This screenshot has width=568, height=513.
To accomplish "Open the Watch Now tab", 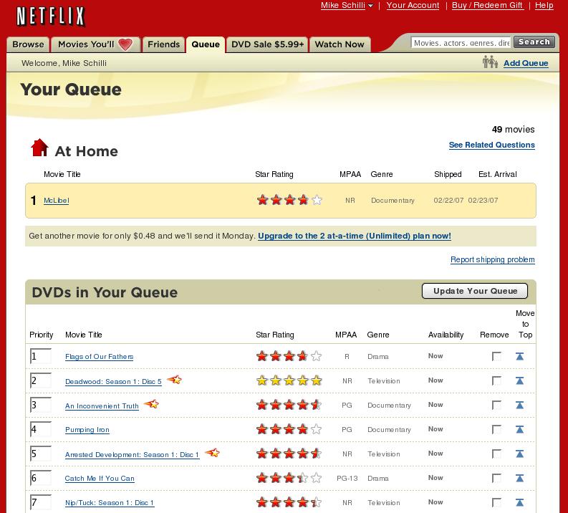I will [340, 44].
